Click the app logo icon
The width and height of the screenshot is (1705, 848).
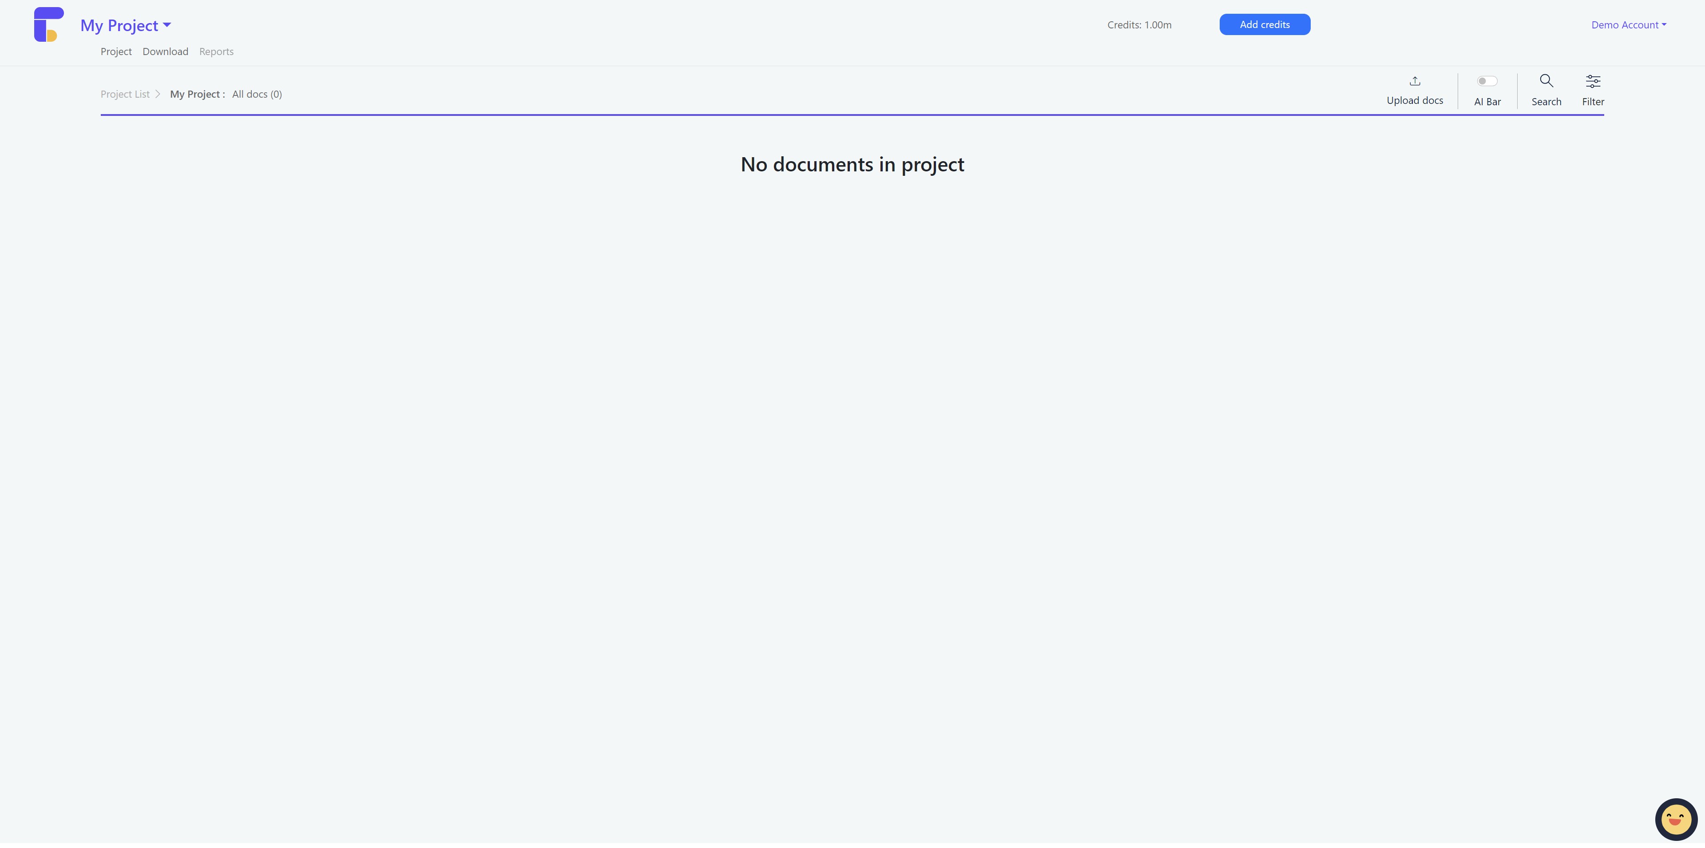[49, 24]
